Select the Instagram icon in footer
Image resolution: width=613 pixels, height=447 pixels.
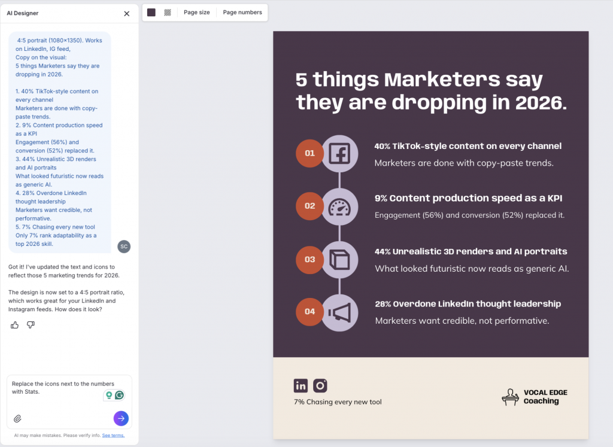click(x=320, y=385)
